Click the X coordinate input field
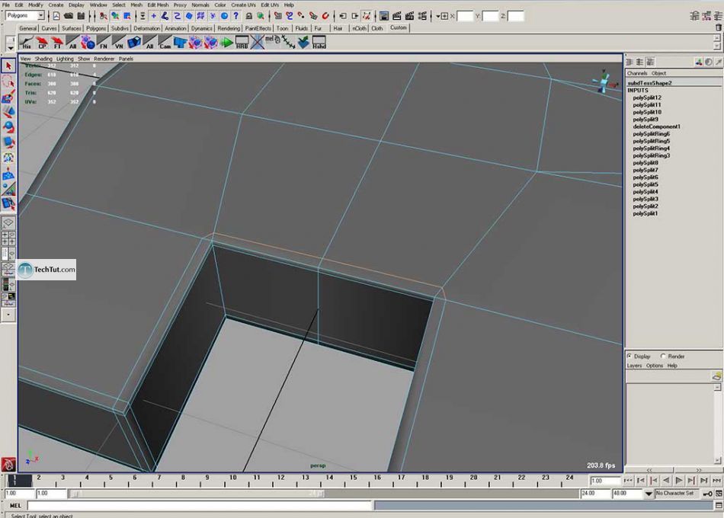This screenshot has width=724, height=518. (x=465, y=16)
